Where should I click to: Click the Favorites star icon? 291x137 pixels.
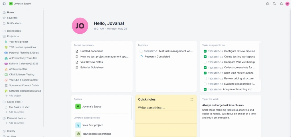4,18
